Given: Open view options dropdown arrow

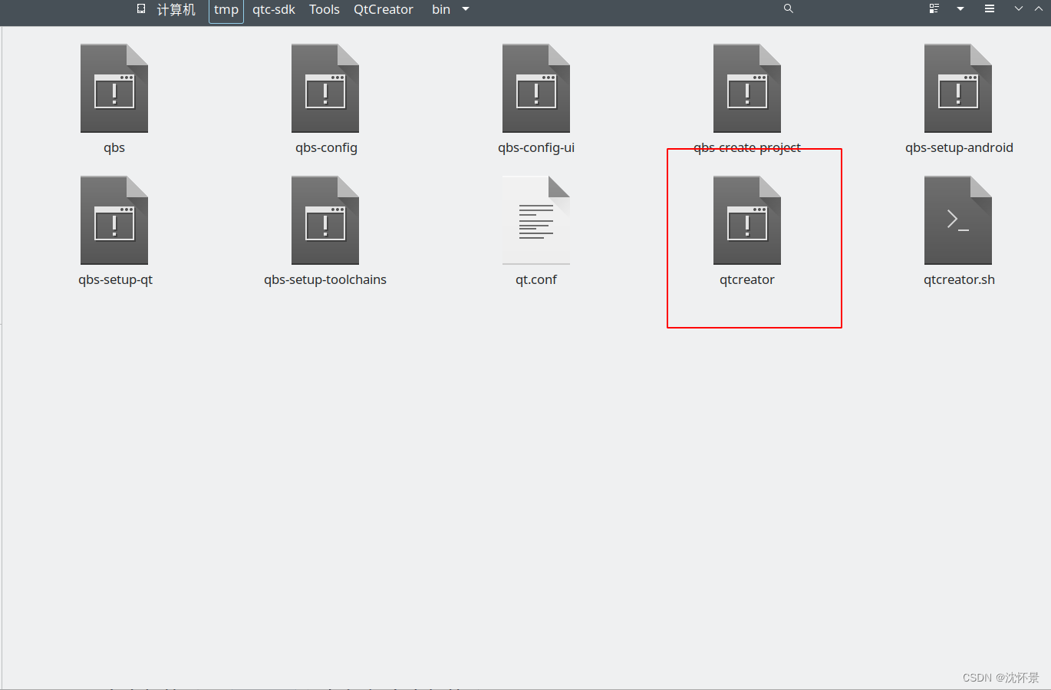Looking at the screenshot, I should [960, 9].
